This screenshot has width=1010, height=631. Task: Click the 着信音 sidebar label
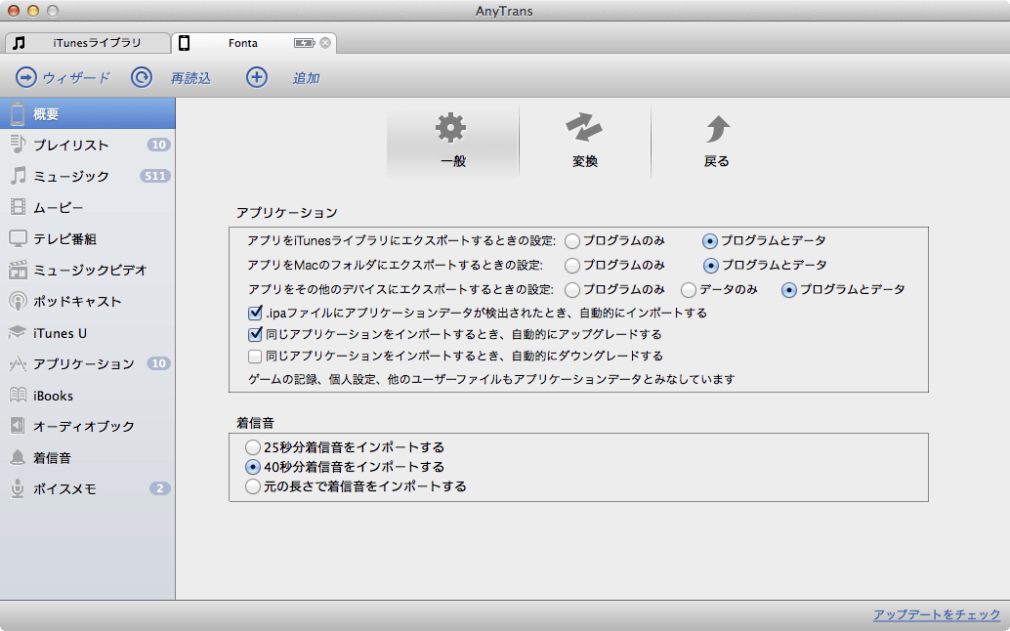point(52,458)
